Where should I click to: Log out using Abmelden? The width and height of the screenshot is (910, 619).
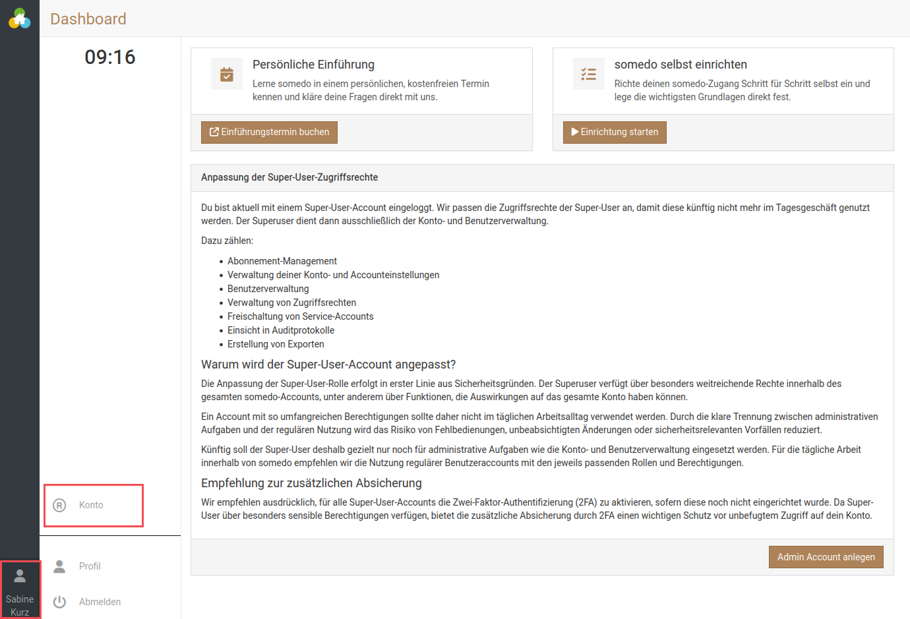click(100, 602)
